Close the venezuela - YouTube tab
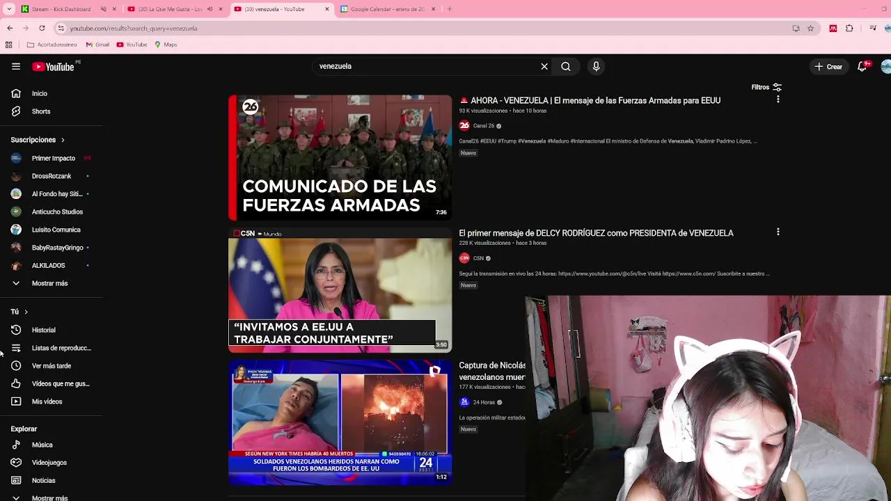This screenshot has width=891, height=501. coord(327,9)
